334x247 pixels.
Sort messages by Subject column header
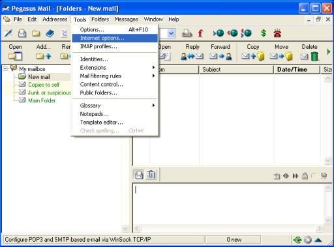coord(236,70)
